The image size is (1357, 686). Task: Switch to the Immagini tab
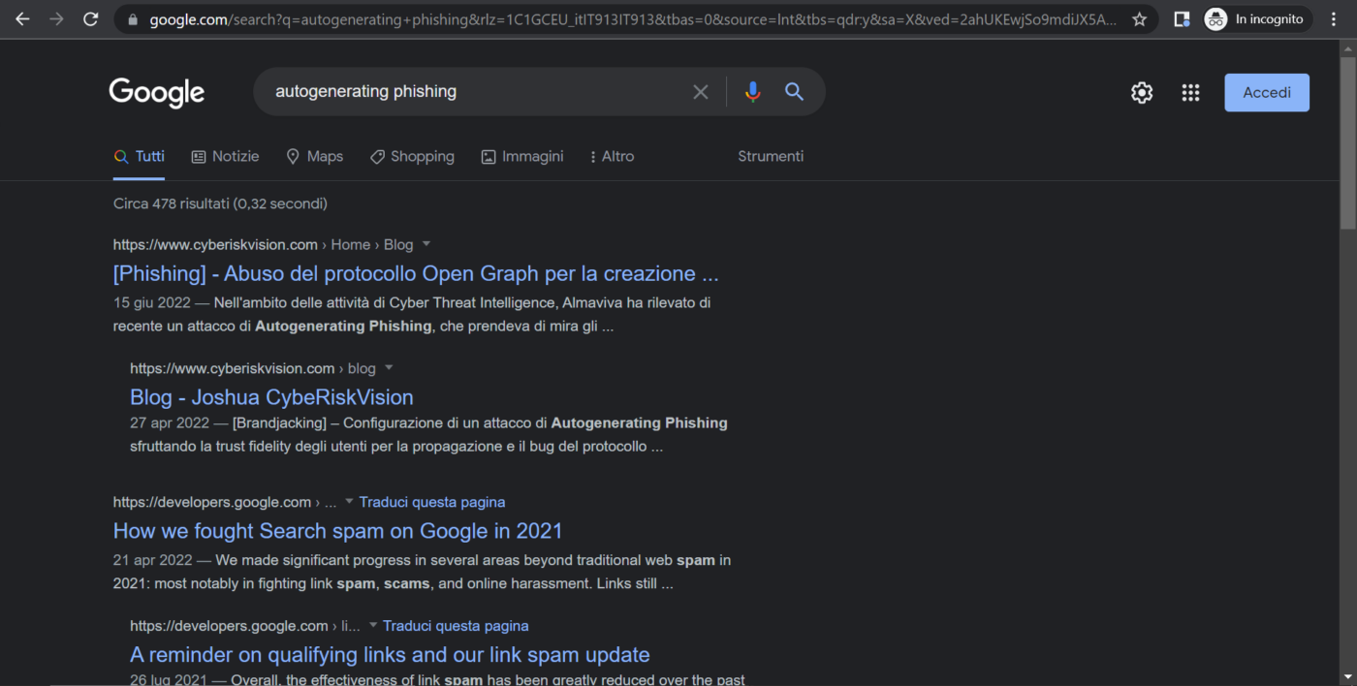522,157
